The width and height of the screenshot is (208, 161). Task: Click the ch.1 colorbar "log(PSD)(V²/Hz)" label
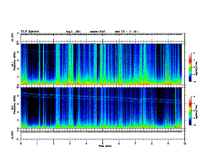(196, 69)
